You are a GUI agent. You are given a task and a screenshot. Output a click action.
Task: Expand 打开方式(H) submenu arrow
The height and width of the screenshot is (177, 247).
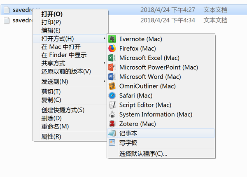click(x=105, y=38)
